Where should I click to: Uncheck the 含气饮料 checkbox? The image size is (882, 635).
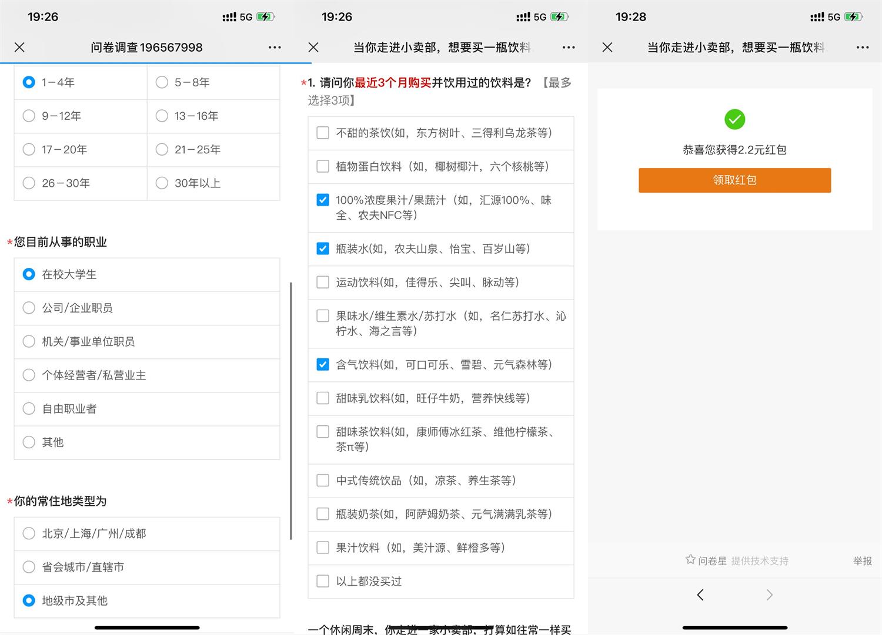point(322,364)
